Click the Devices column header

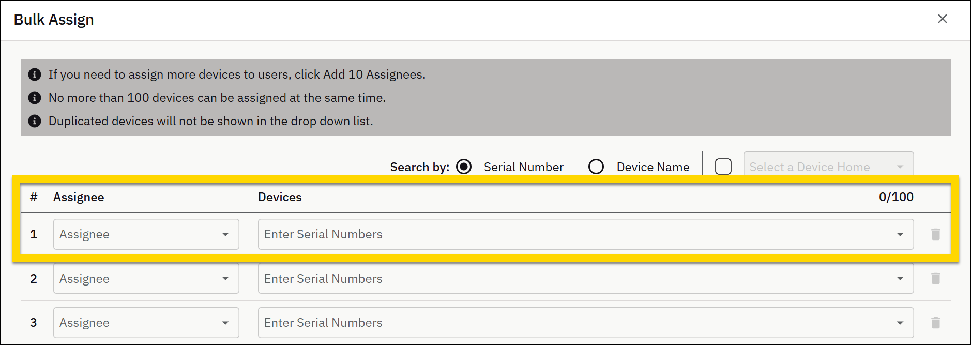280,197
